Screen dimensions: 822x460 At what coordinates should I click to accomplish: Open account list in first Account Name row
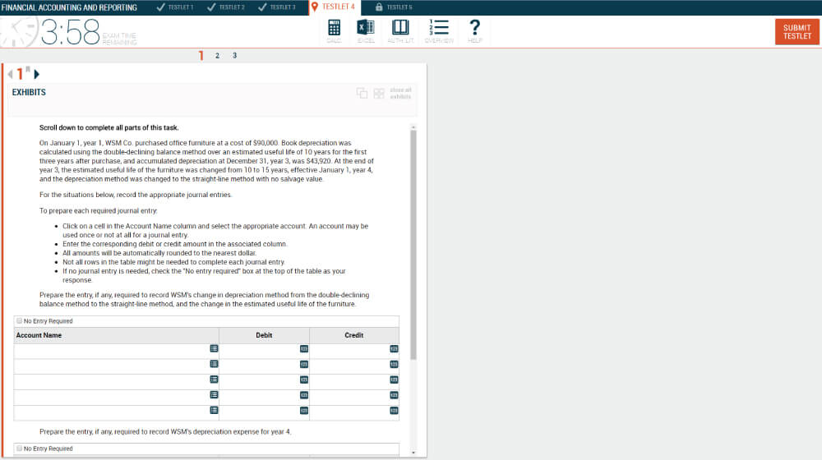[214, 348]
